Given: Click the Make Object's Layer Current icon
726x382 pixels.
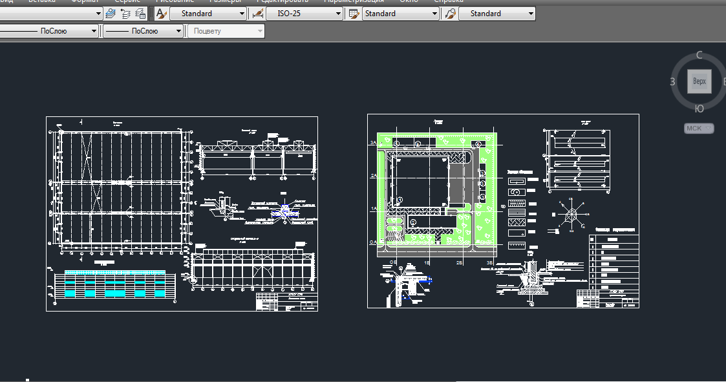Looking at the screenshot, I should pos(110,14).
